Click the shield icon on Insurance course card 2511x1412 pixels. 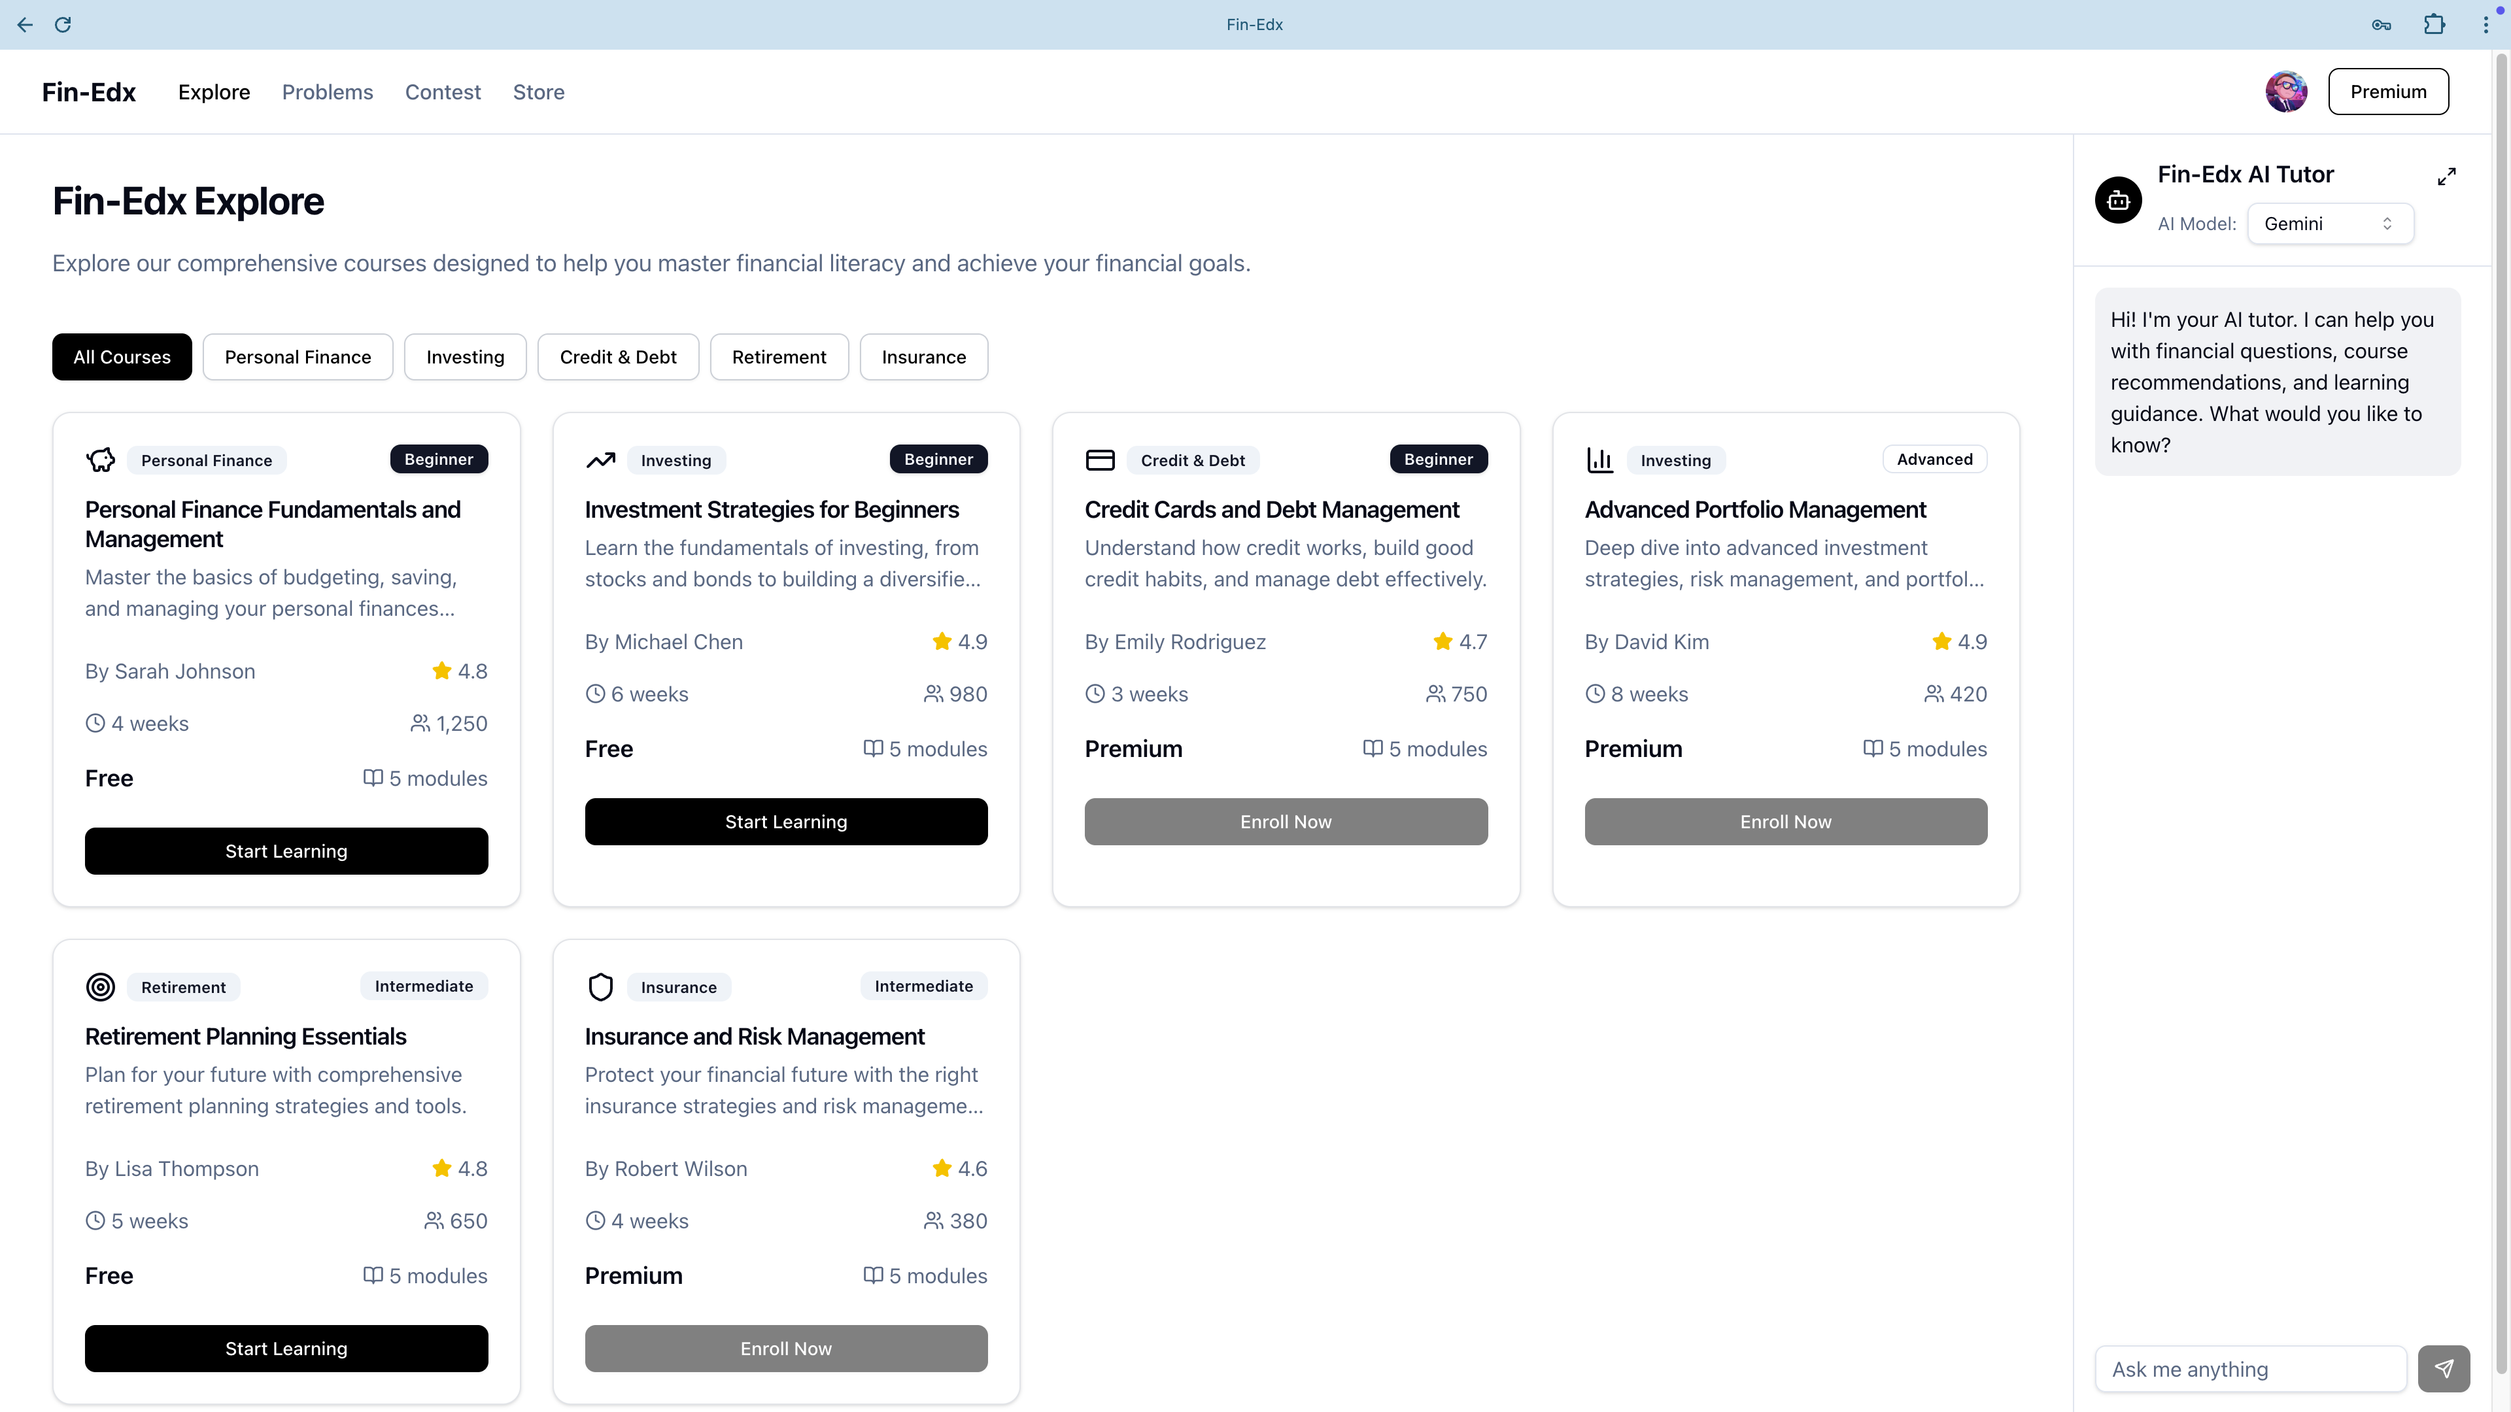600,987
